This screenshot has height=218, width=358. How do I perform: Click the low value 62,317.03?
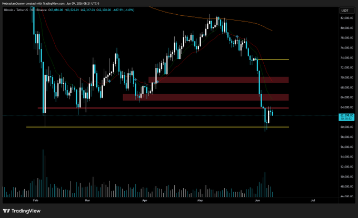point(88,10)
